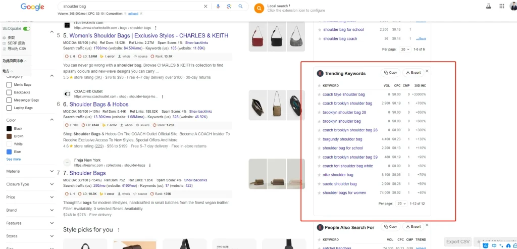Expand the Closure Type filter section

pos(52,184)
